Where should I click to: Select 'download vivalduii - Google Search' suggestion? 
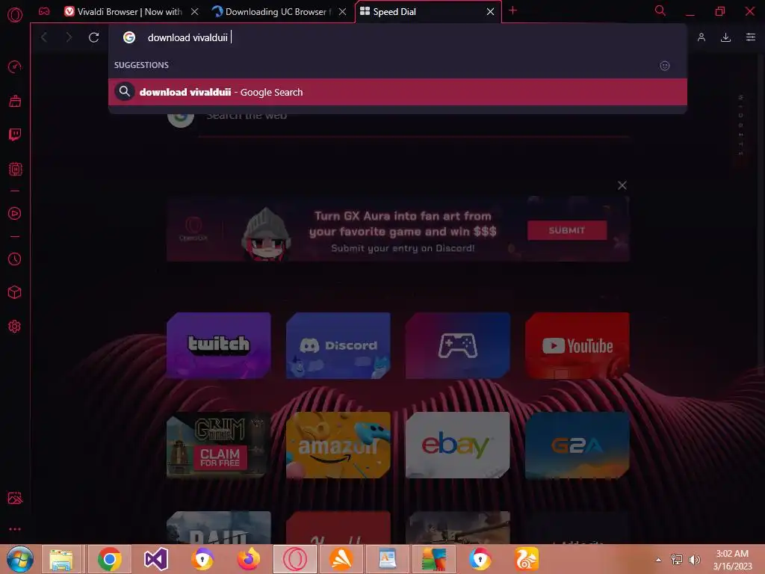397,92
